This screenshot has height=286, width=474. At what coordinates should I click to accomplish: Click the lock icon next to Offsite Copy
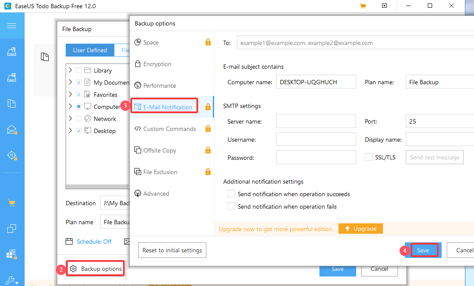[x=208, y=150]
